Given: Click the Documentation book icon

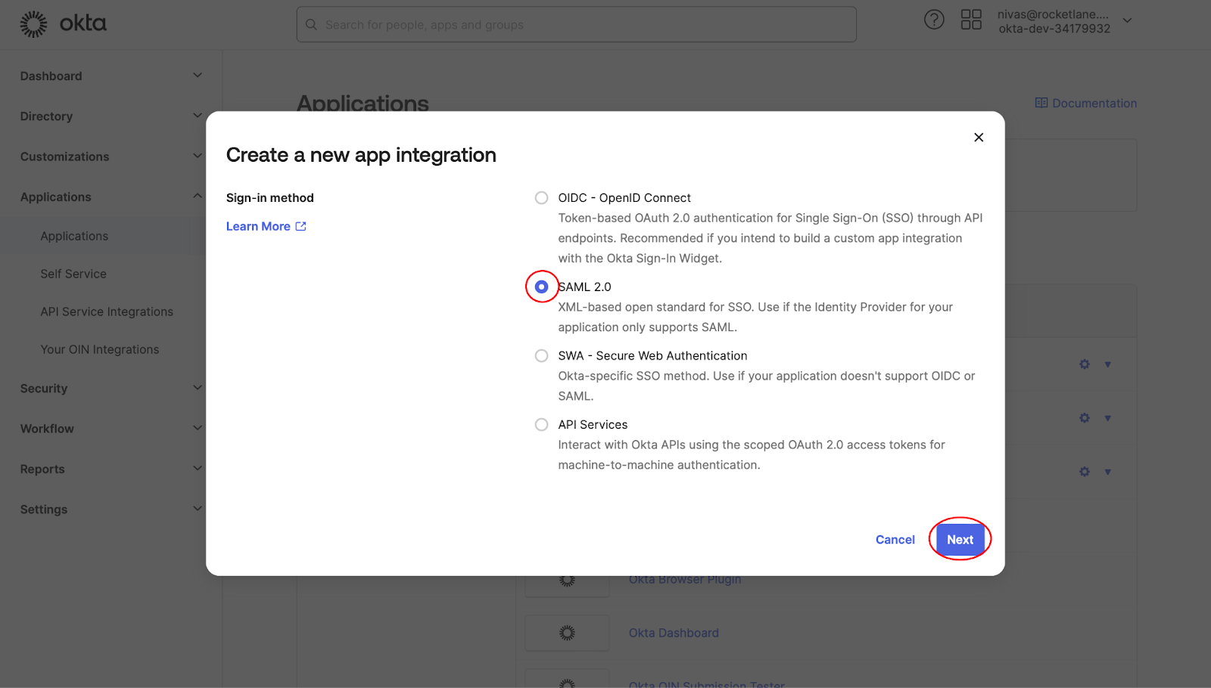Looking at the screenshot, I should [1041, 103].
